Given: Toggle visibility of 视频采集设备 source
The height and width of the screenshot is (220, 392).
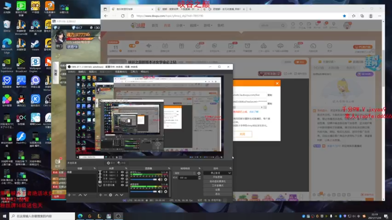Looking at the screenshot, I should click(x=122, y=182).
